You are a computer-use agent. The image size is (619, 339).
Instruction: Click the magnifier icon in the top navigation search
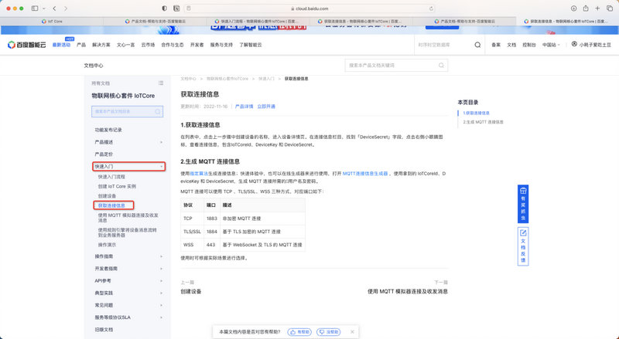[477, 45]
